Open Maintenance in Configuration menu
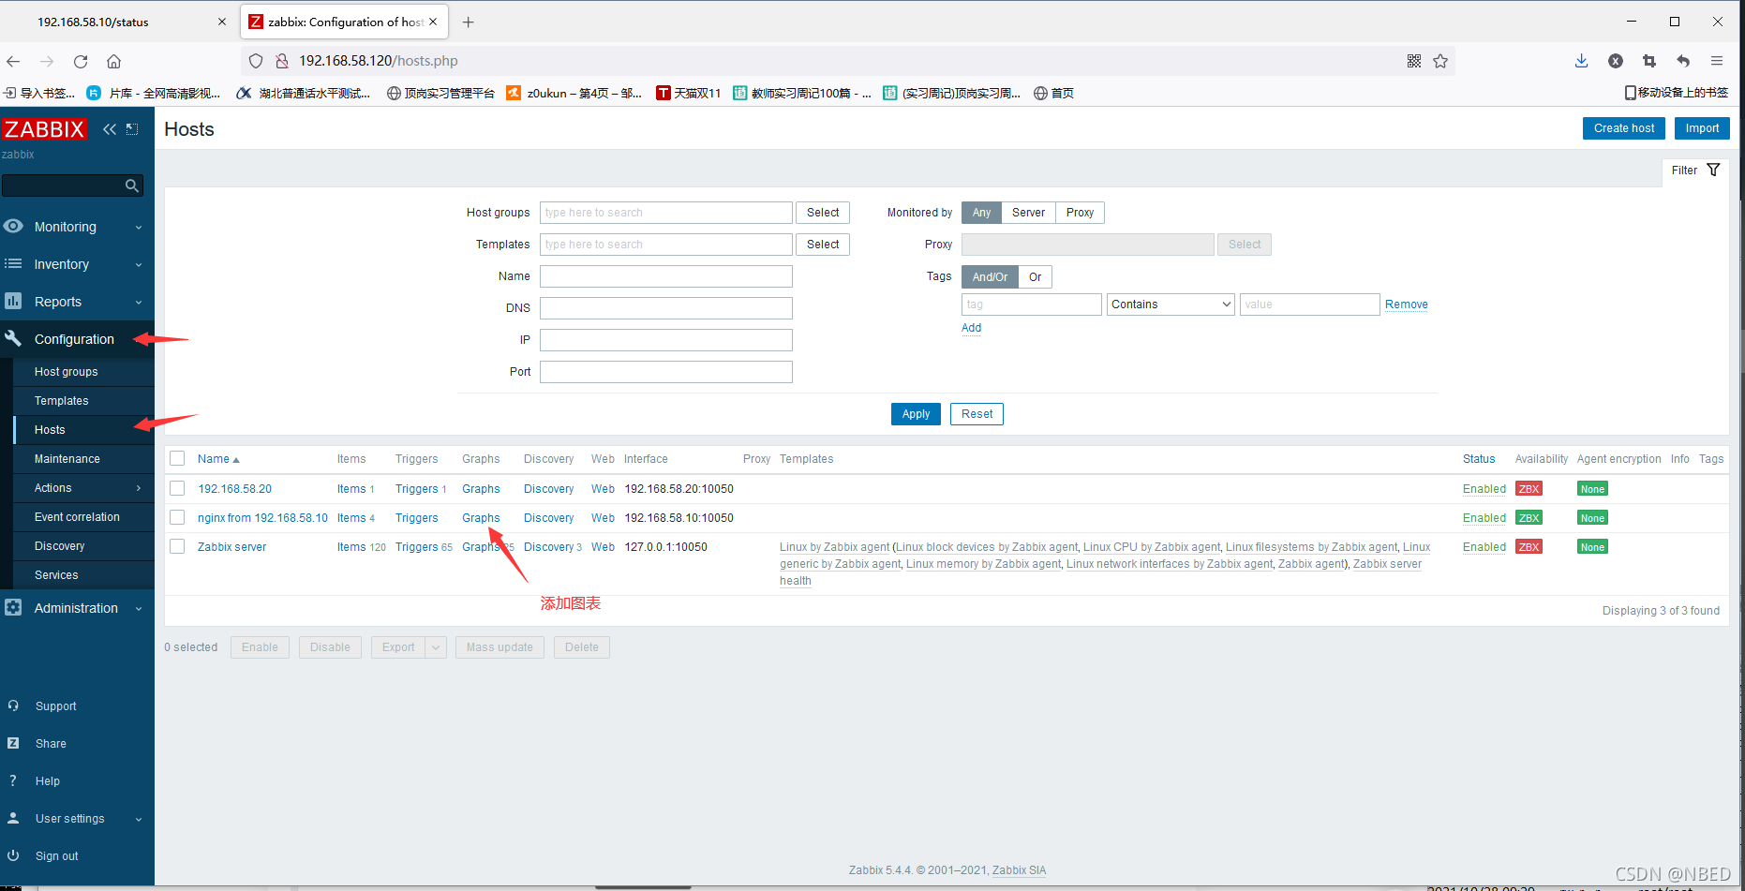Viewport: 1745px width, 891px height. coord(67,459)
